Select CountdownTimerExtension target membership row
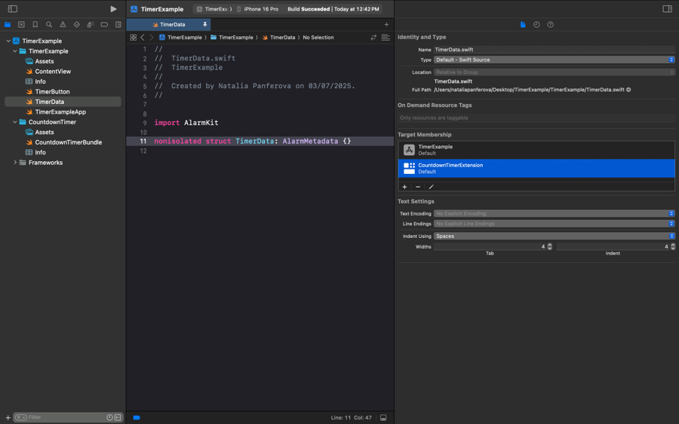Image resolution: width=679 pixels, height=424 pixels. [x=536, y=168]
